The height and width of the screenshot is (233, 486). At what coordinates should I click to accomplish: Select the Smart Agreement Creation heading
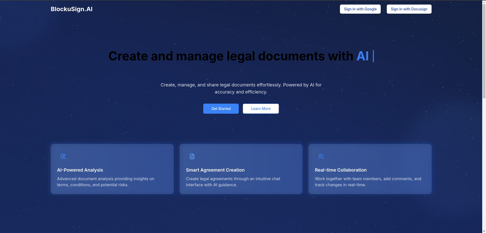215,170
